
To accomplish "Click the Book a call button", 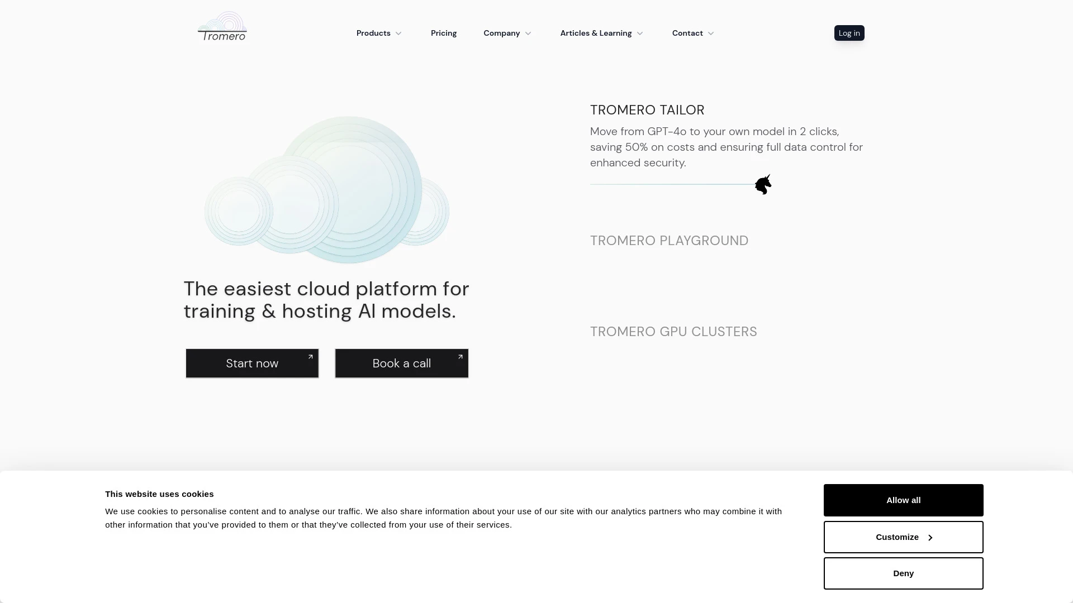I will [401, 363].
